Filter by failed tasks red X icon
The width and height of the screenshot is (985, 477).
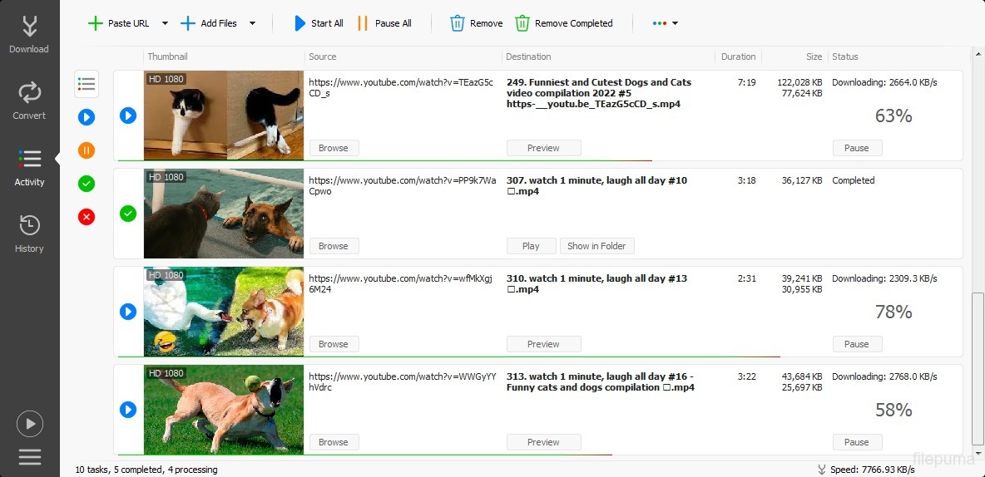87,217
